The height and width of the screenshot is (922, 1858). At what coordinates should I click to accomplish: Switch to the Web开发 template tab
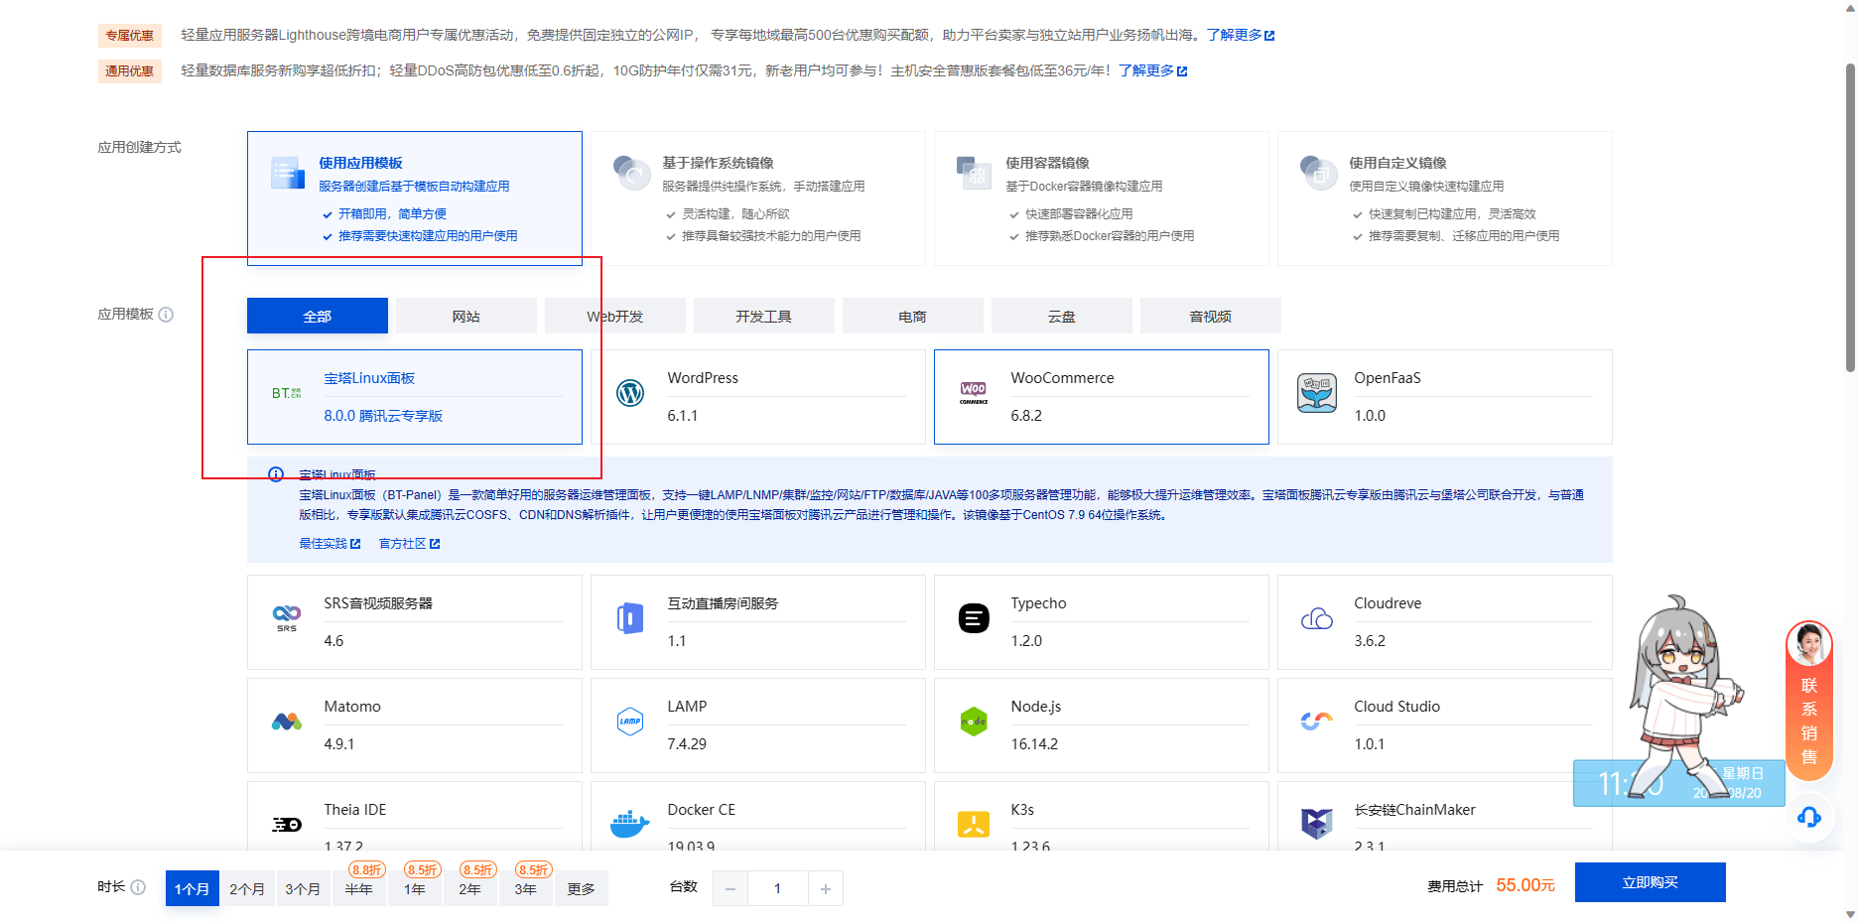(614, 316)
